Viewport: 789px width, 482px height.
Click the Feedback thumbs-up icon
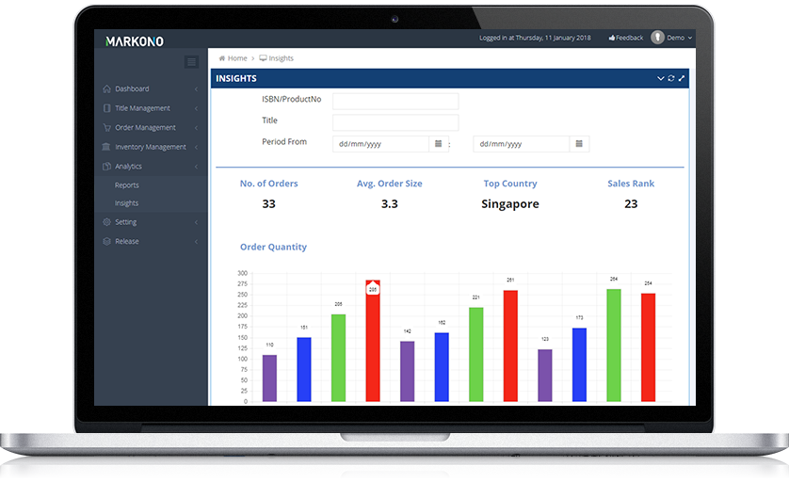point(612,38)
